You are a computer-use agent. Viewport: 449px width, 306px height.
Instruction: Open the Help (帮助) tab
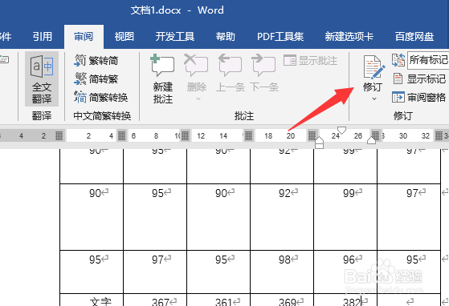click(x=225, y=37)
